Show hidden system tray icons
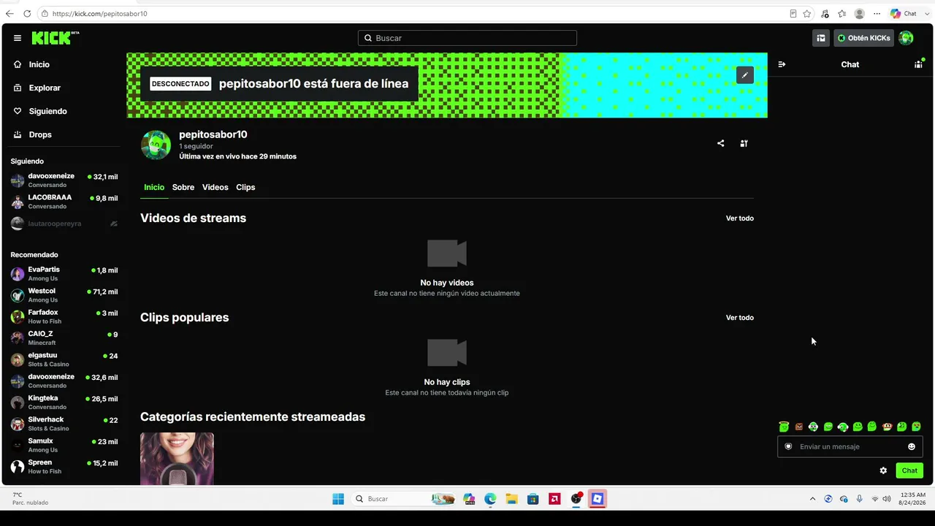Viewport: 935px width, 526px height. [812, 499]
